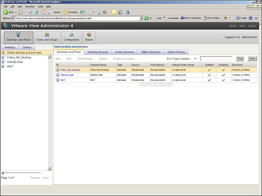Sort table by Sessions column header
This screenshot has width=262, height=196.
pos(244,65)
